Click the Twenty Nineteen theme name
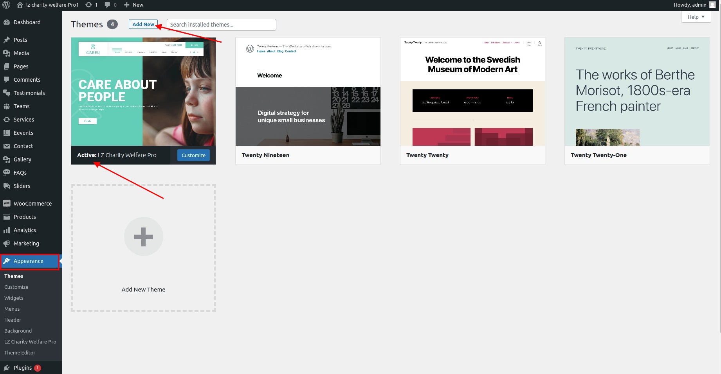The height and width of the screenshot is (374, 721). [265, 155]
